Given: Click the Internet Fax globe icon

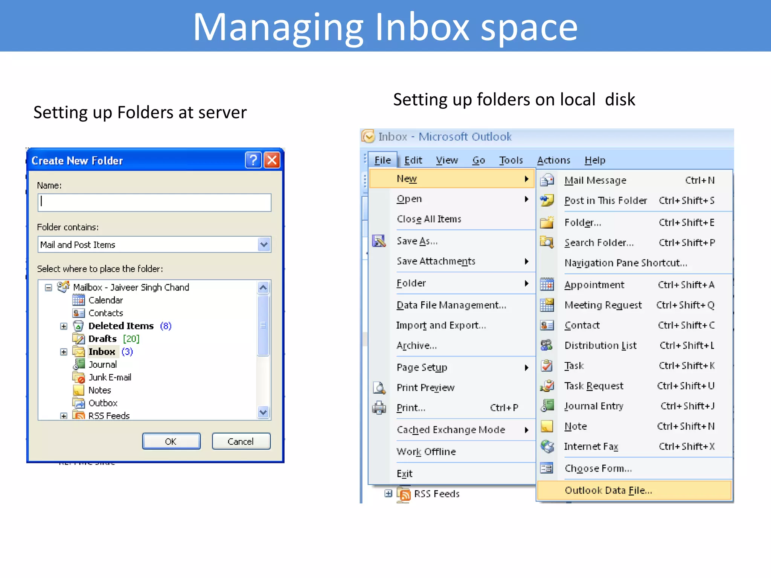Looking at the screenshot, I should pyautogui.click(x=547, y=446).
